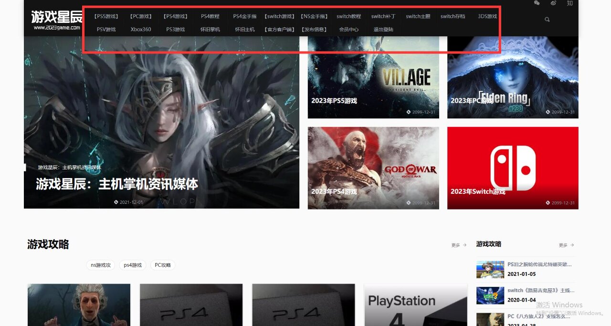This screenshot has width=611, height=326.
Task: Click the small 游戏星辰：主机掌机资讯媒体 caption
Action: click(x=70, y=168)
